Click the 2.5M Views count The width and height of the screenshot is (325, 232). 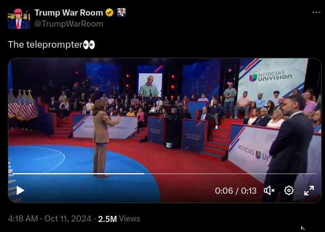point(119,219)
